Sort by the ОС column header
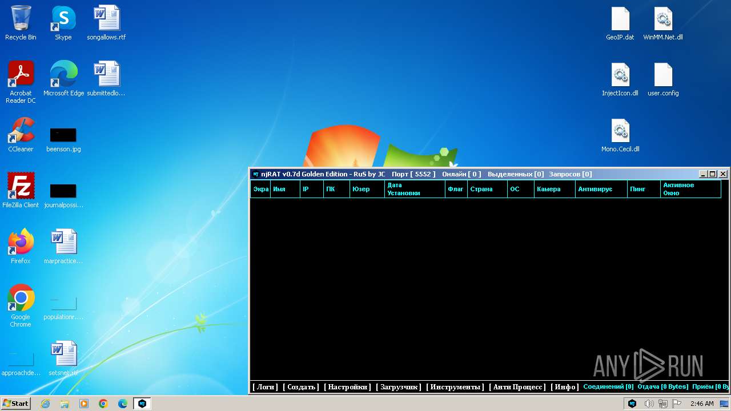The width and height of the screenshot is (731, 411). (x=521, y=189)
